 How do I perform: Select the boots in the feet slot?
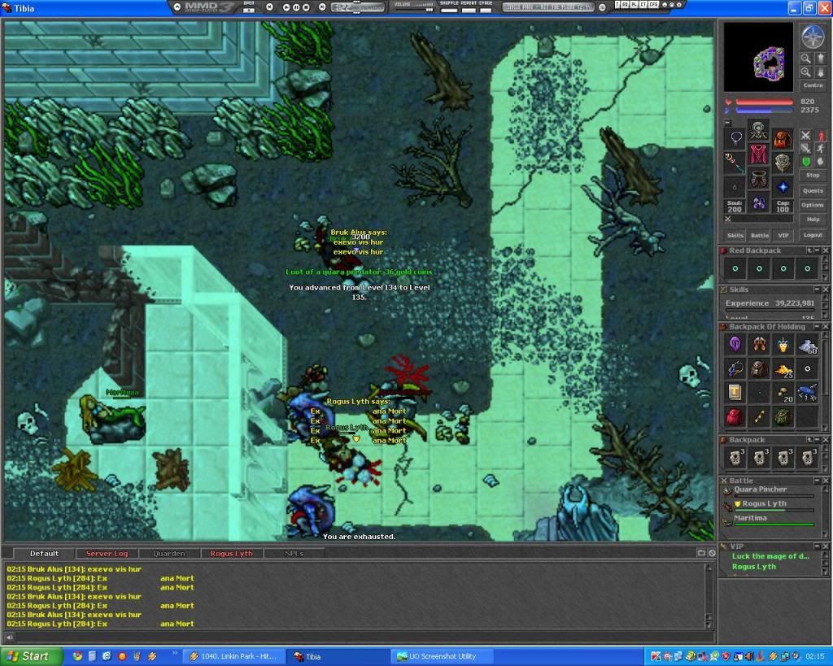coord(759,203)
